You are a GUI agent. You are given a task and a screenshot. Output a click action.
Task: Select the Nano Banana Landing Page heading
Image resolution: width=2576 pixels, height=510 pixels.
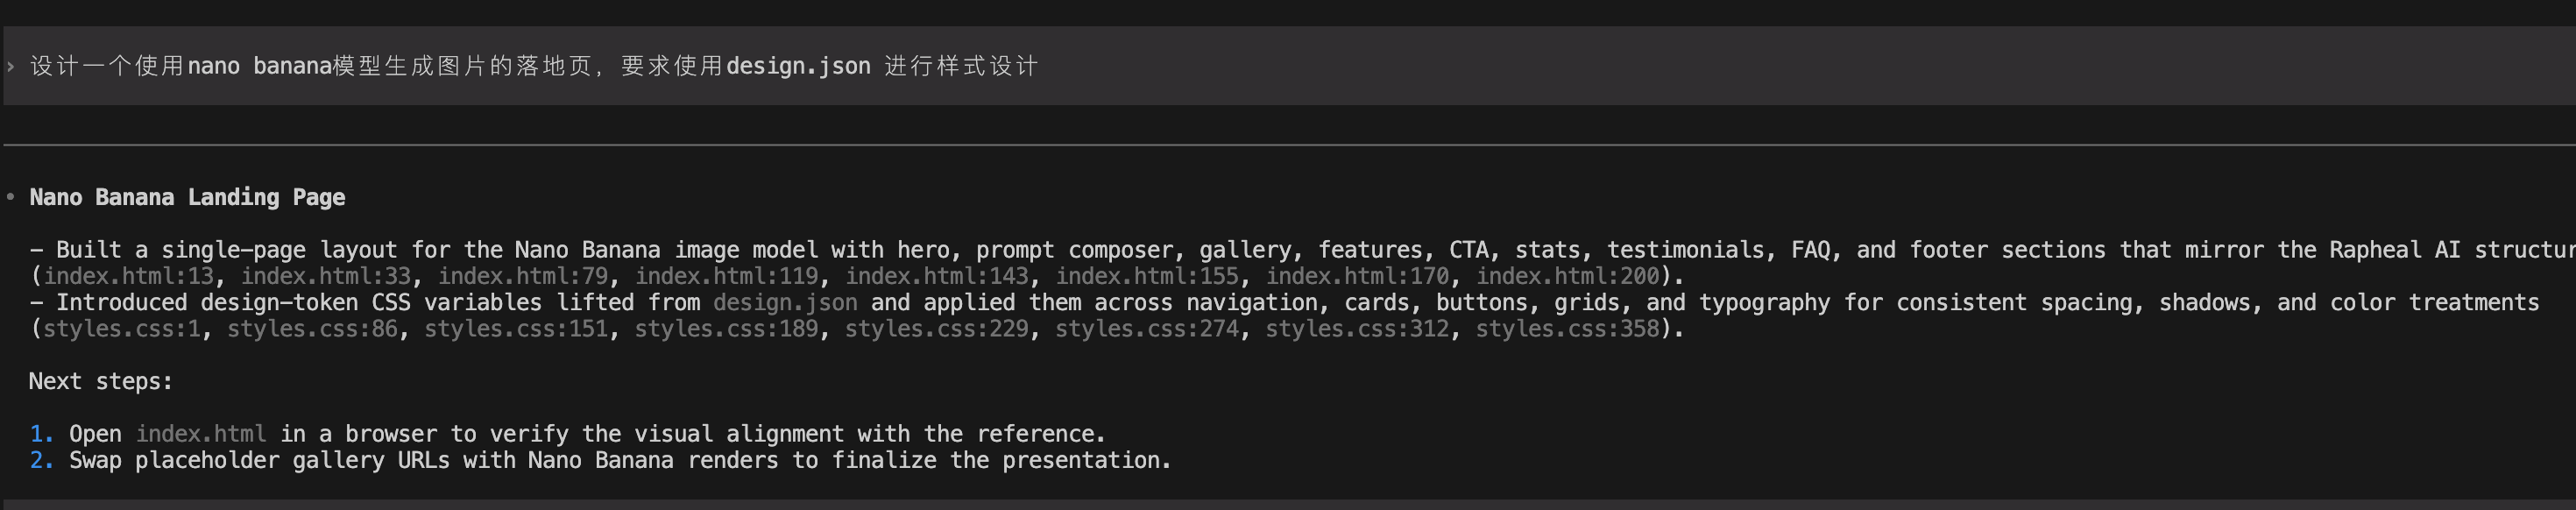(x=187, y=197)
